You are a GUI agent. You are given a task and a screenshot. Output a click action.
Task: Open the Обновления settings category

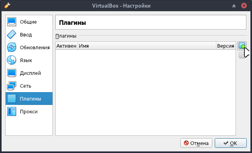(29, 47)
